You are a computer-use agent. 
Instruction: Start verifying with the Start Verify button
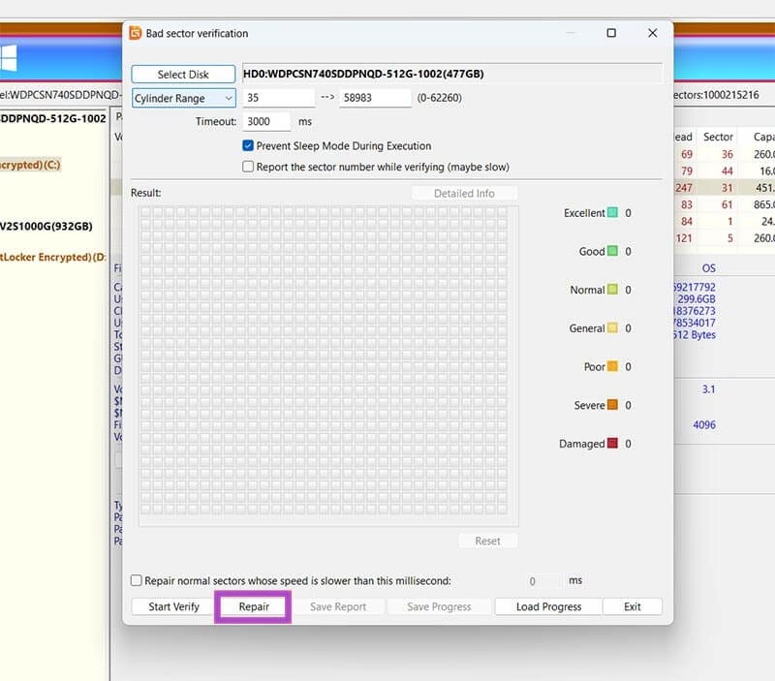(172, 606)
